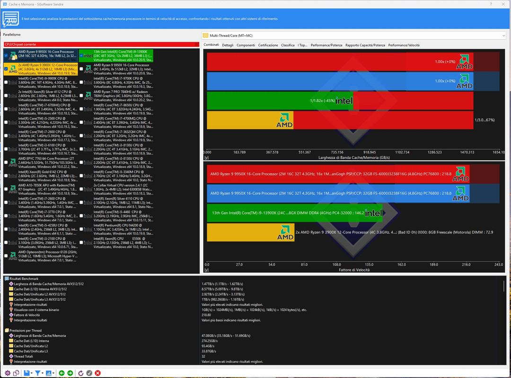Uncheck the 13th Gen Intel i9-13900K checkbox

81,56
